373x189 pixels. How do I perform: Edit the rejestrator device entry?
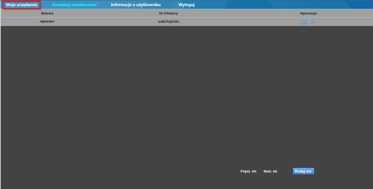click(x=304, y=22)
